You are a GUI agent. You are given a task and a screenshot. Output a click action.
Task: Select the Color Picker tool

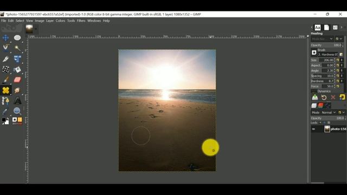click(x=5, y=111)
